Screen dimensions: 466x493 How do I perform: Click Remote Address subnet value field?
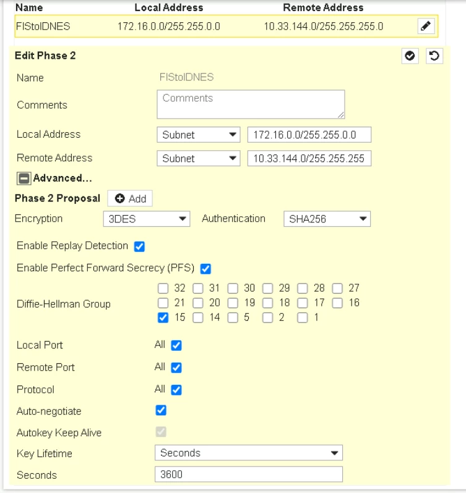309,158
